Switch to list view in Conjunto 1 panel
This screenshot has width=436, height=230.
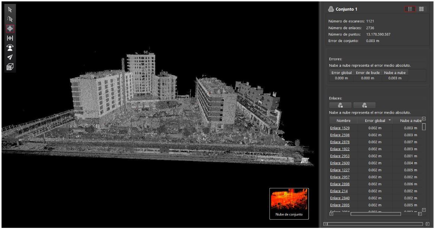(410, 9)
